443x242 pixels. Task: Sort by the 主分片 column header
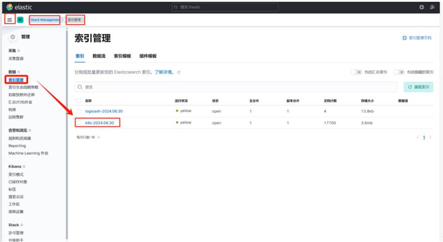point(254,101)
